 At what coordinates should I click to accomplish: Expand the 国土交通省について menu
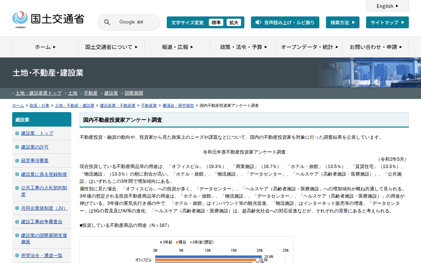point(111,47)
